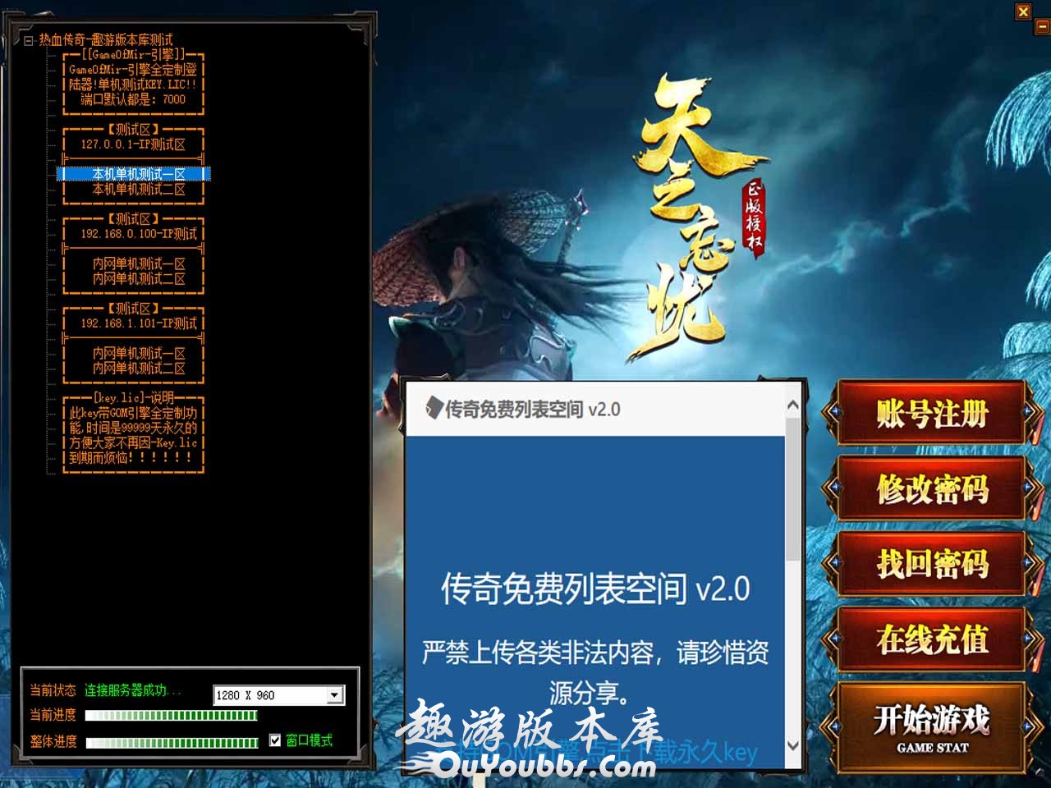Select 192.168.0.100-IP测试 tree row
Screen dimensions: 1051x788
pyautogui.click(x=134, y=234)
